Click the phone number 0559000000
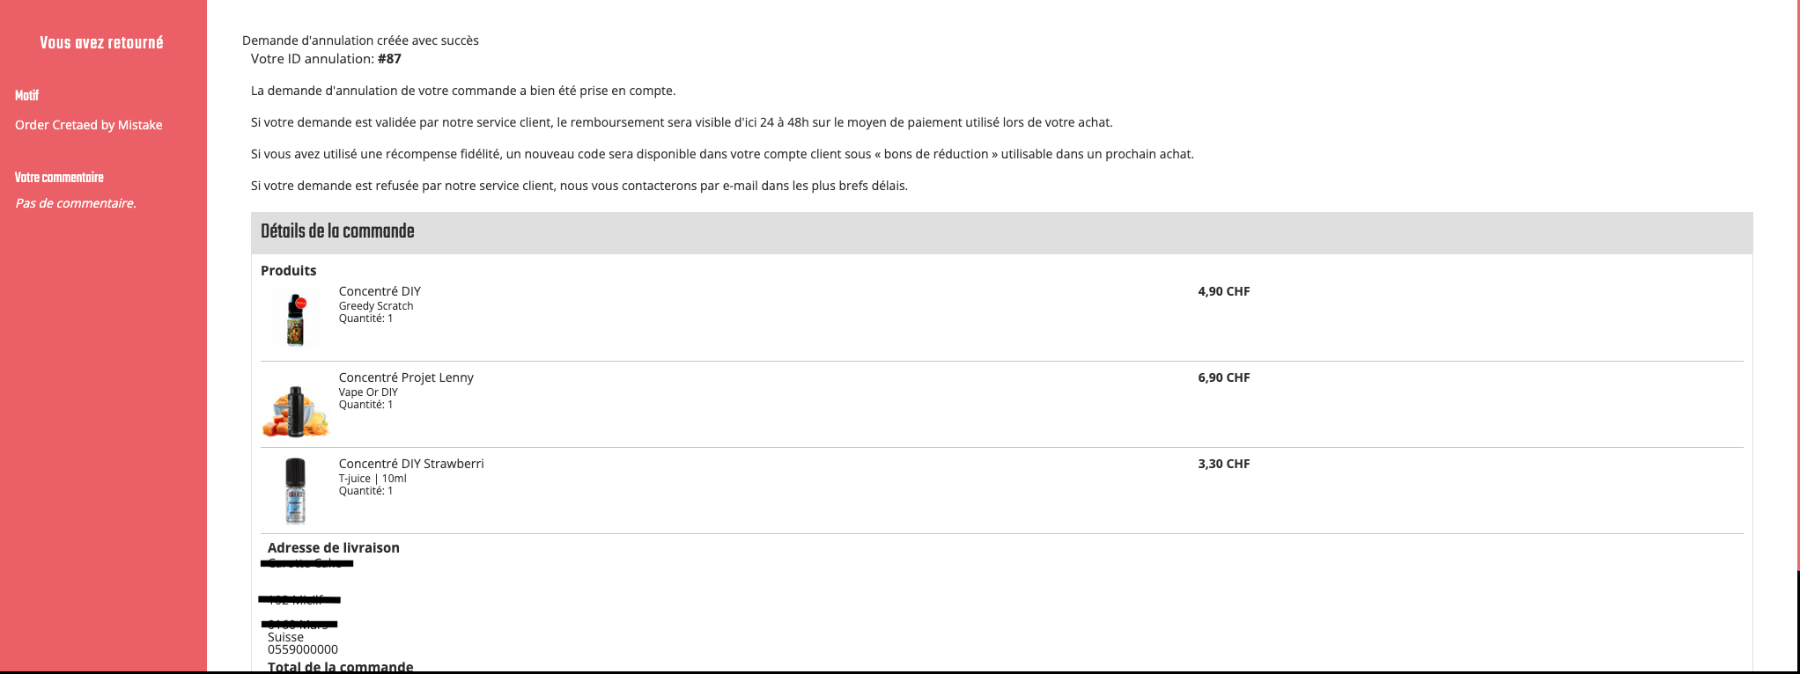 (303, 649)
